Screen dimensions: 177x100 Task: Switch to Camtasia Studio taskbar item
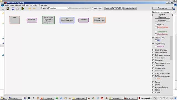[x=116, y=98]
